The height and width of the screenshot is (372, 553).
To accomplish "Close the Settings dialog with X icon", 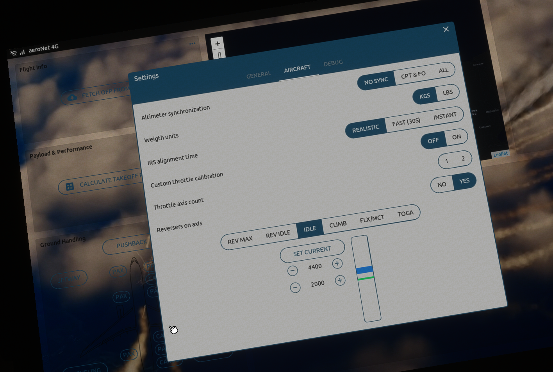I will (446, 29).
